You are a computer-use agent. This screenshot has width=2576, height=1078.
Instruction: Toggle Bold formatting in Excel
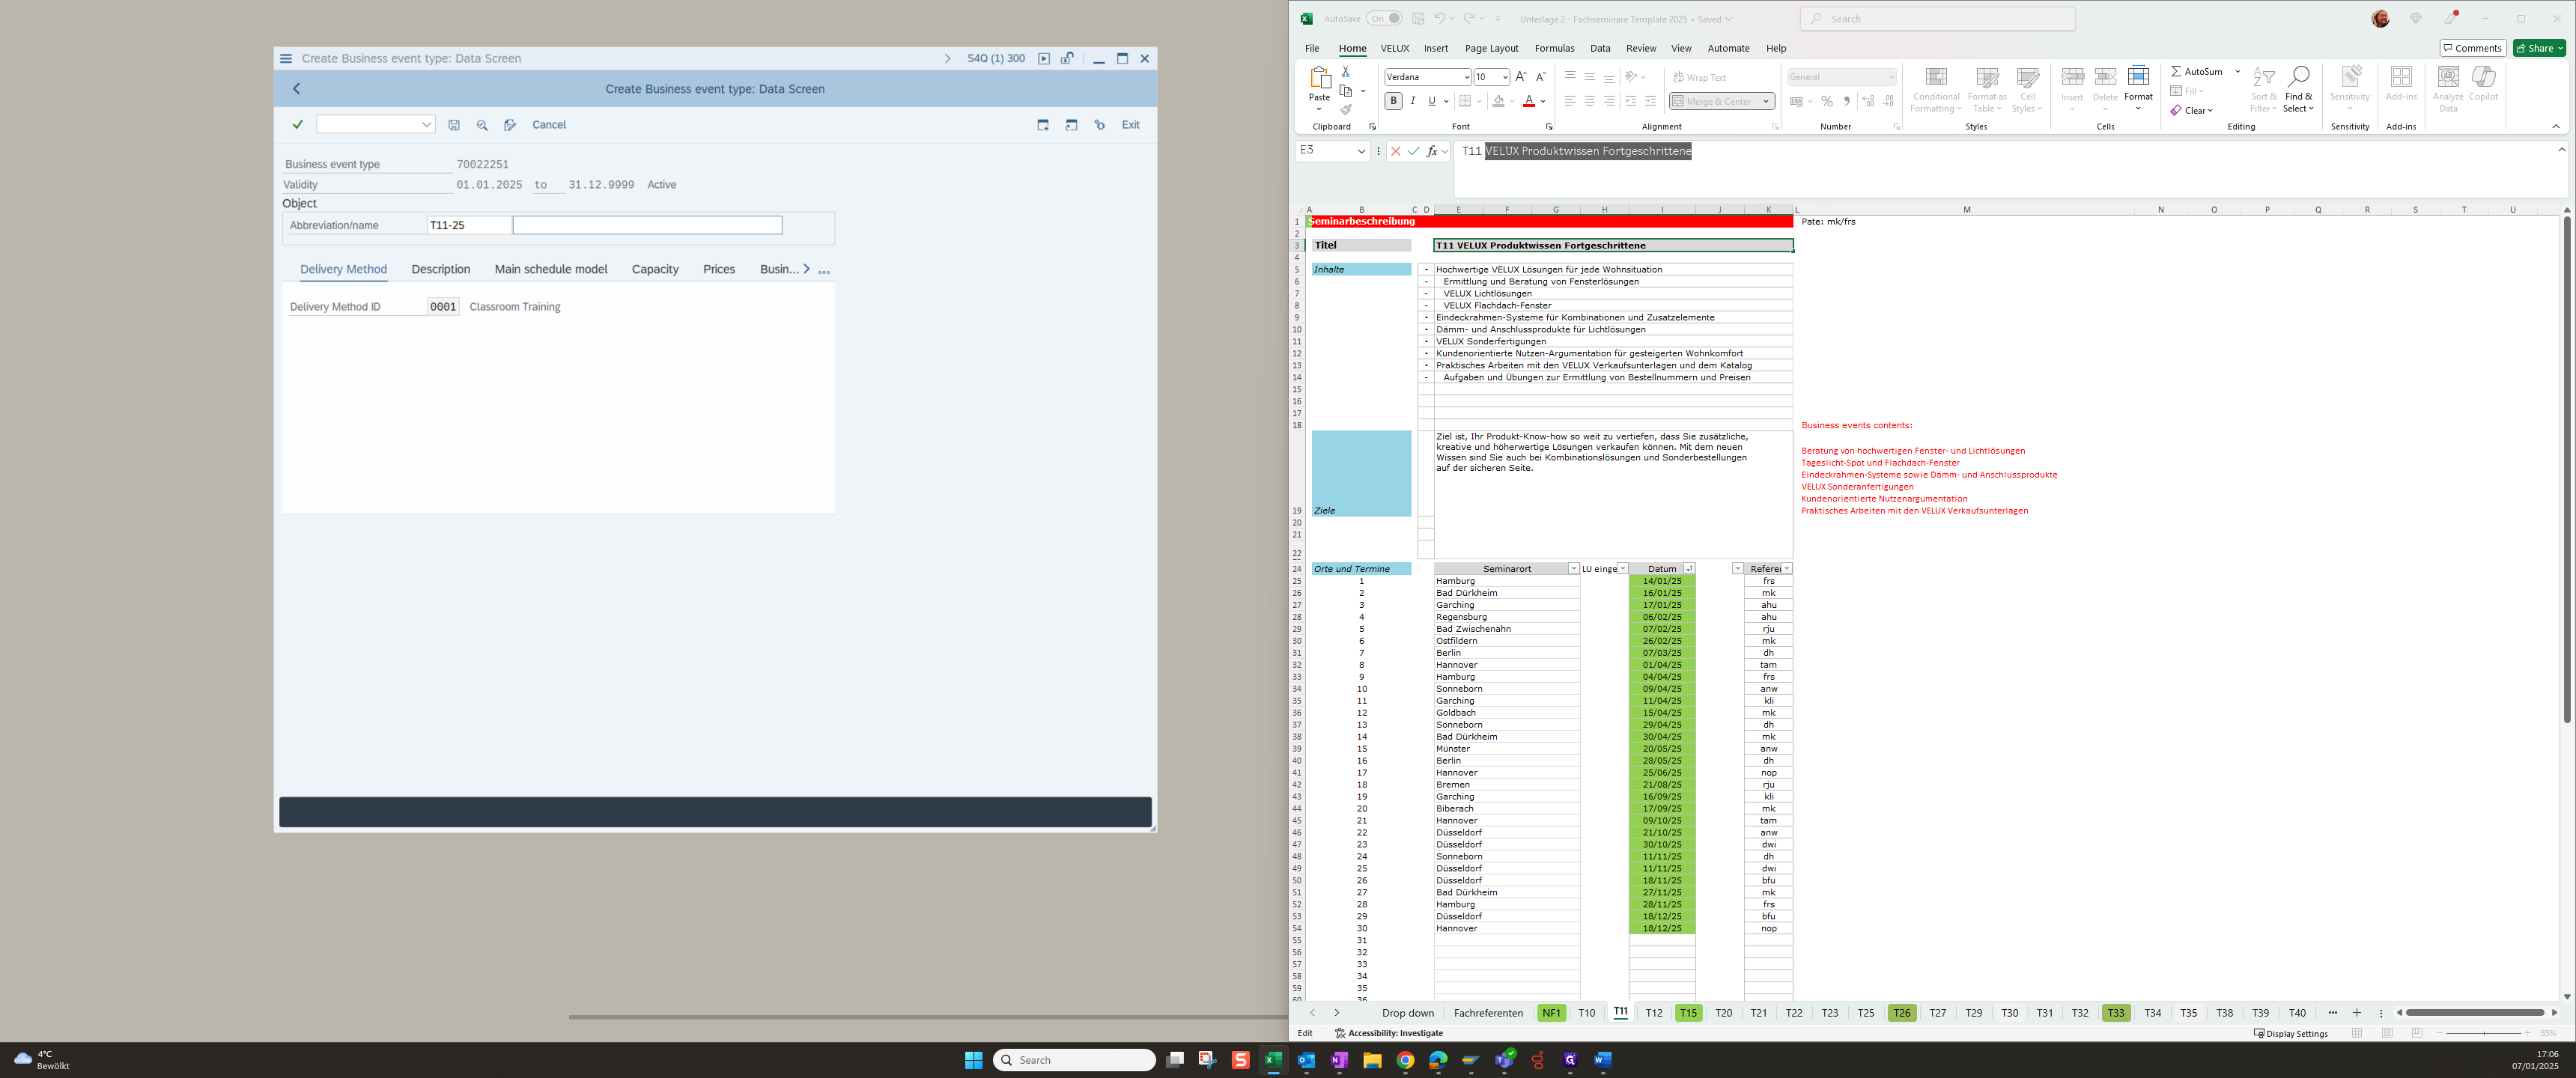pyautogui.click(x=1393, y=101)
